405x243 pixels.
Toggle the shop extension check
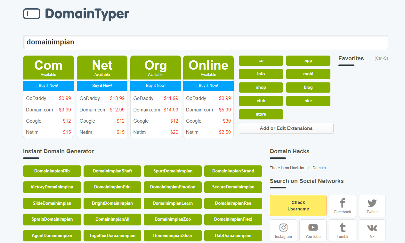pos(261,87)
